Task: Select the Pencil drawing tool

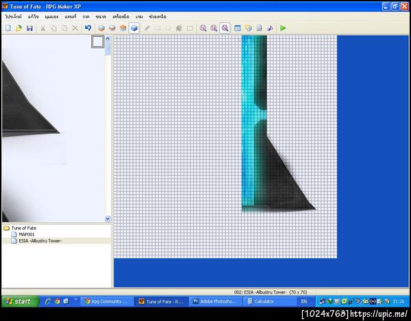Action: [x=147, y=28]
